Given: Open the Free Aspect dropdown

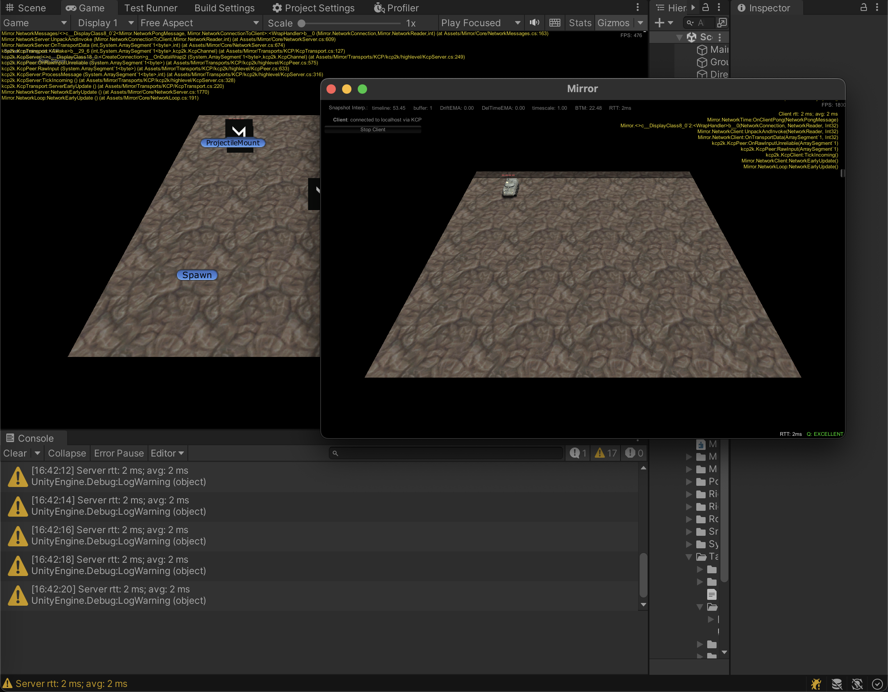Looking at the screenshot, I should pyautogui.click(x=199, y=23).
